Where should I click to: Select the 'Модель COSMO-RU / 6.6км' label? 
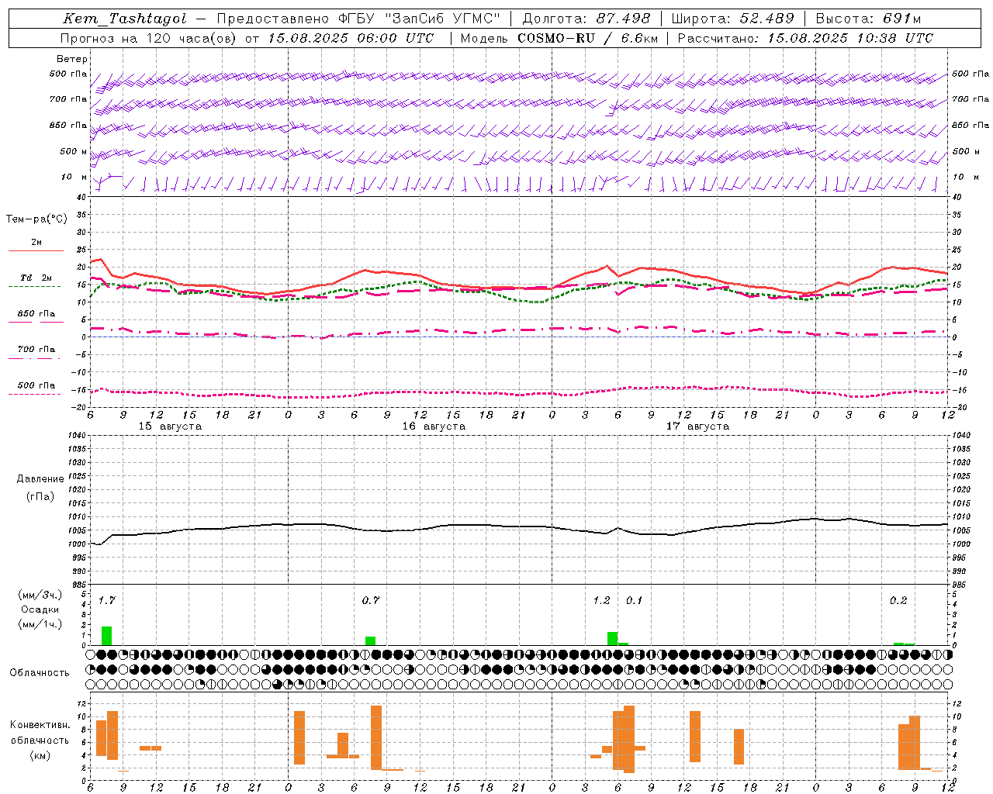pyautogui.click(x=559, y=38)
